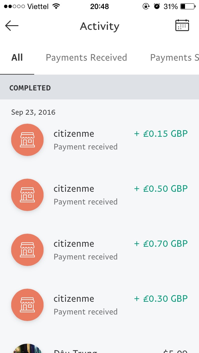Open the calendar date filter

pos(182,25)
